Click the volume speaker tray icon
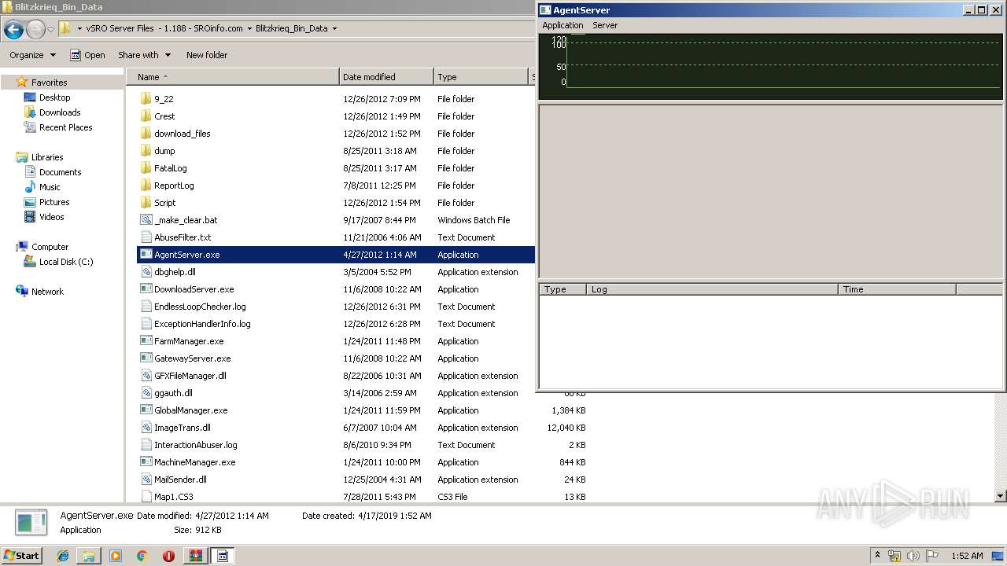The height and width of the screenshot is (566, 1007). click(913, 556)
